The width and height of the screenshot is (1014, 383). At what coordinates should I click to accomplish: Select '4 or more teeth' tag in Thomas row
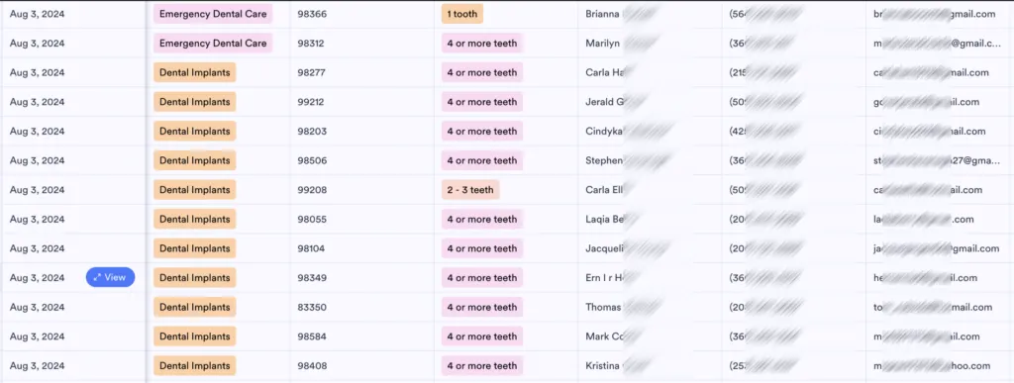(x=482, y=308)
